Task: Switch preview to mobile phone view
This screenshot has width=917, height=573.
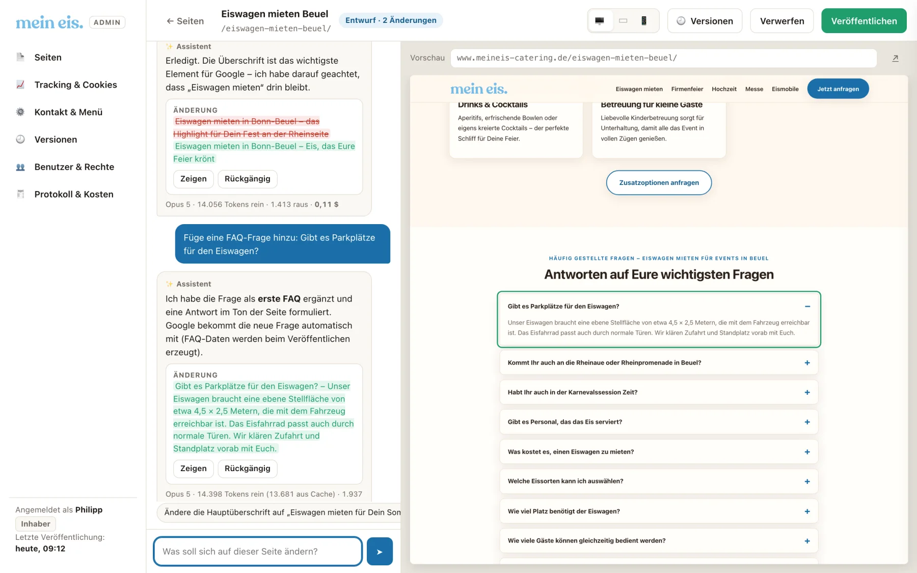Action: pyautogui.click(x=644, y=21)
